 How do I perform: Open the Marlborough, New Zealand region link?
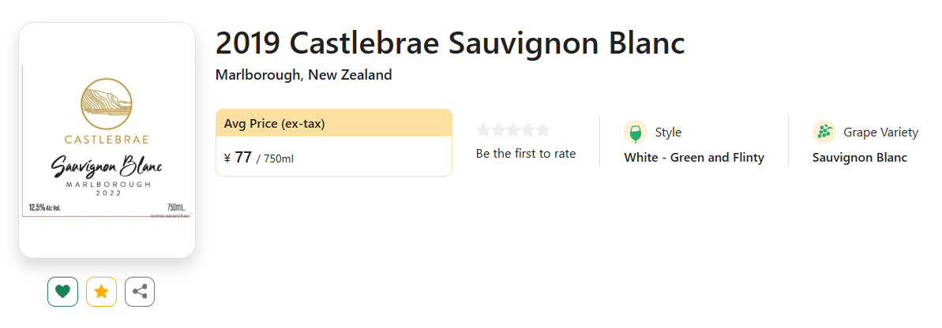(303, 76)
